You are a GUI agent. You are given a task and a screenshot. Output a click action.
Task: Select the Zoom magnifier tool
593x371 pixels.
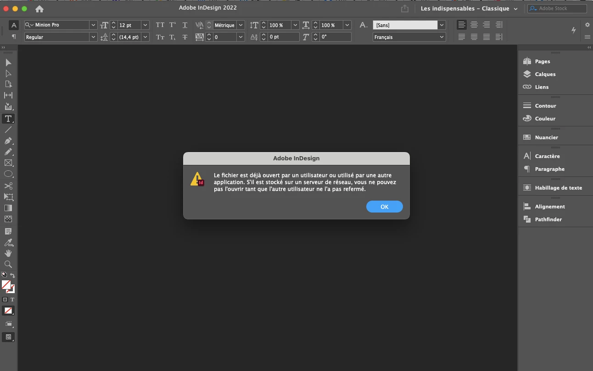click(x=8, y=264)
